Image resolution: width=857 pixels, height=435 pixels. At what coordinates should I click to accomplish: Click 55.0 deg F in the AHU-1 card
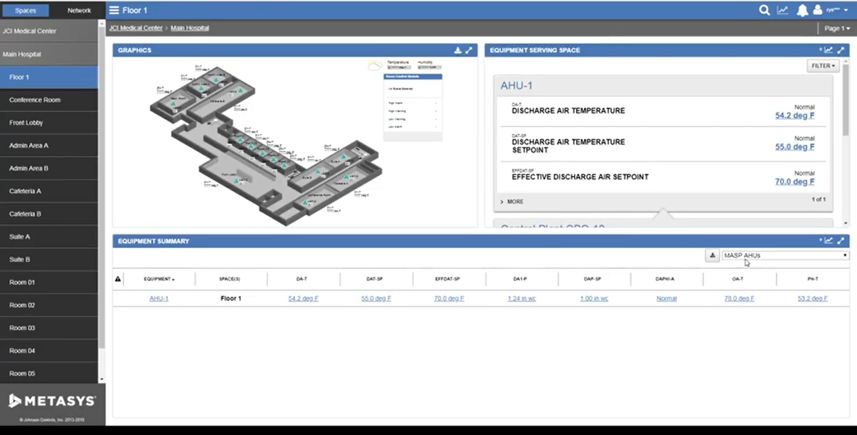click(795, 147)
